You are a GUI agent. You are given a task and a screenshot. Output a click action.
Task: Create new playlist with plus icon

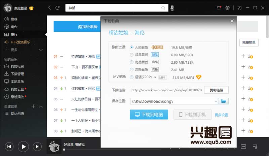(x=33, y=106)
